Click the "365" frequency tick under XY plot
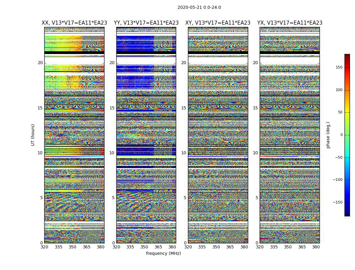Image resolution: width=355 pixels, height=270 pixels. tap(230, 247)
